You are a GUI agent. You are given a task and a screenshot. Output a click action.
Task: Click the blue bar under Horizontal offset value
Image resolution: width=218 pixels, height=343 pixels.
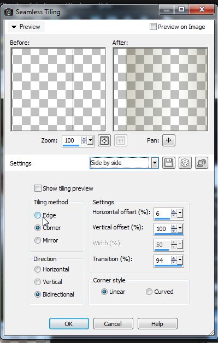tap(162, 218)
